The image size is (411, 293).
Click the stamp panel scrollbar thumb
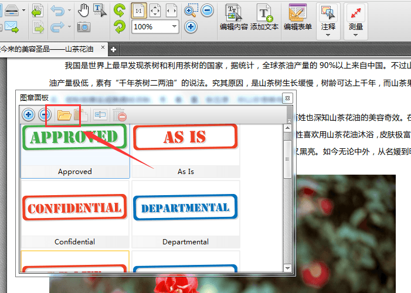[287, 159]
